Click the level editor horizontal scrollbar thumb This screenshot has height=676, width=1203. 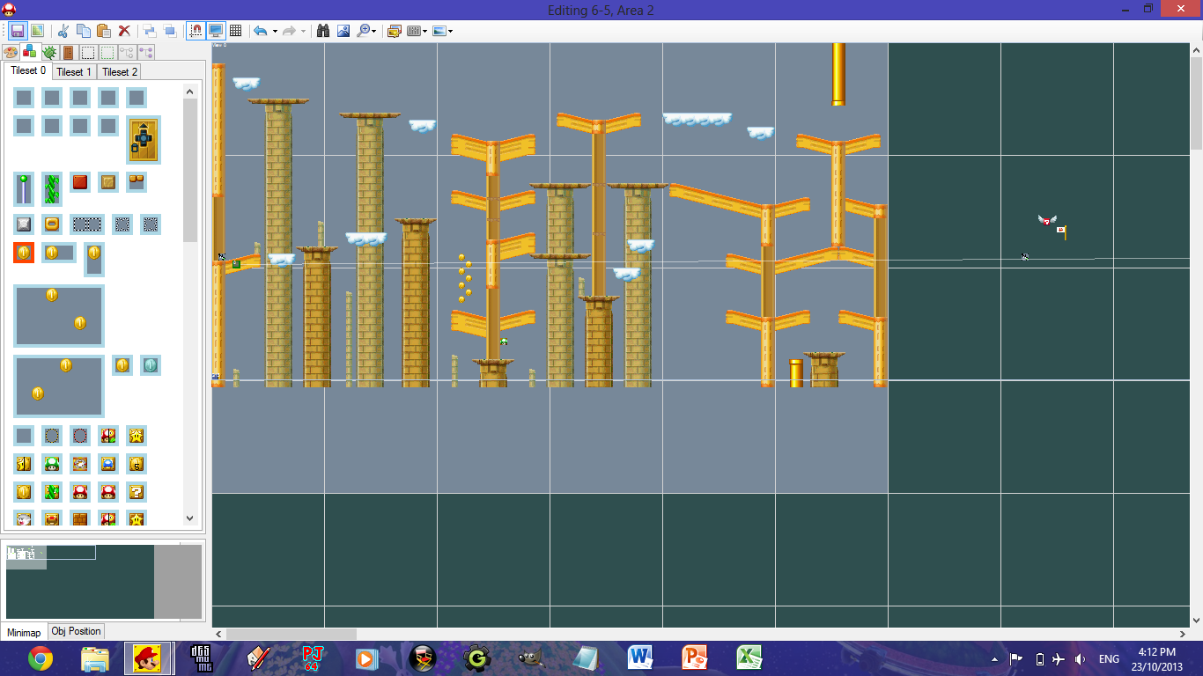point(292,634)
